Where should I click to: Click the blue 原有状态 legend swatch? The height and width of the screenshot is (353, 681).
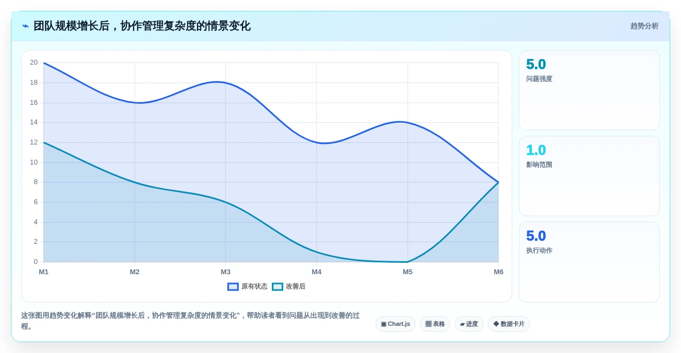pos(233,286)
